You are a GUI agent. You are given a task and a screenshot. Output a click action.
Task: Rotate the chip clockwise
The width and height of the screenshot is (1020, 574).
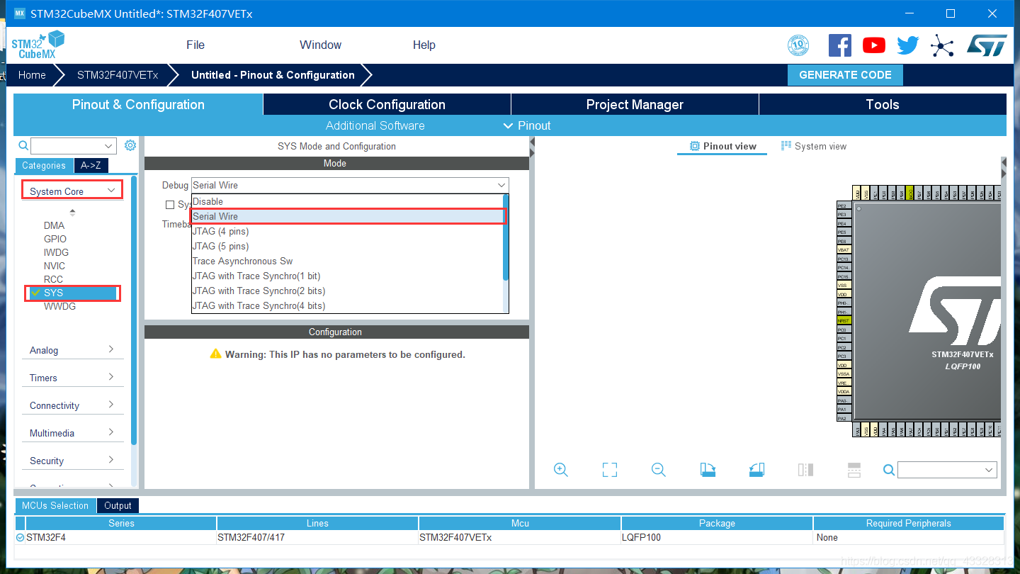[708, 470]
